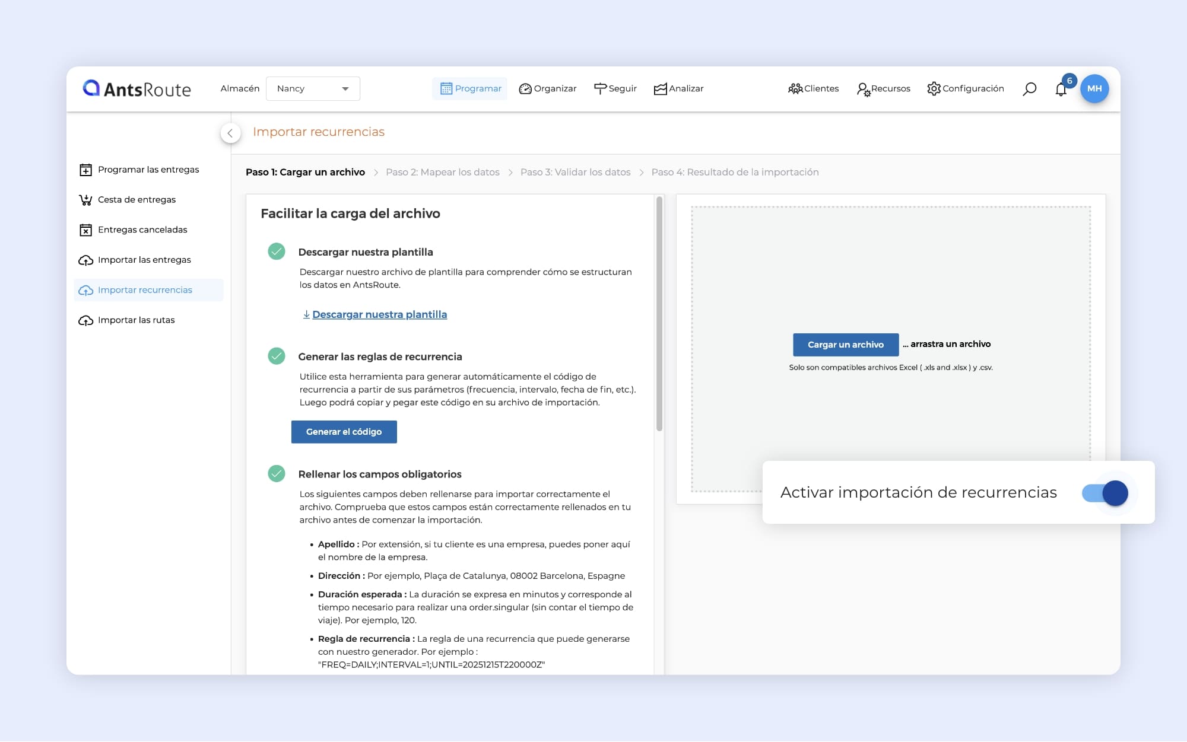
Task: Click the Descargar nuestra plantilla link
Action: tap(379, 314)
